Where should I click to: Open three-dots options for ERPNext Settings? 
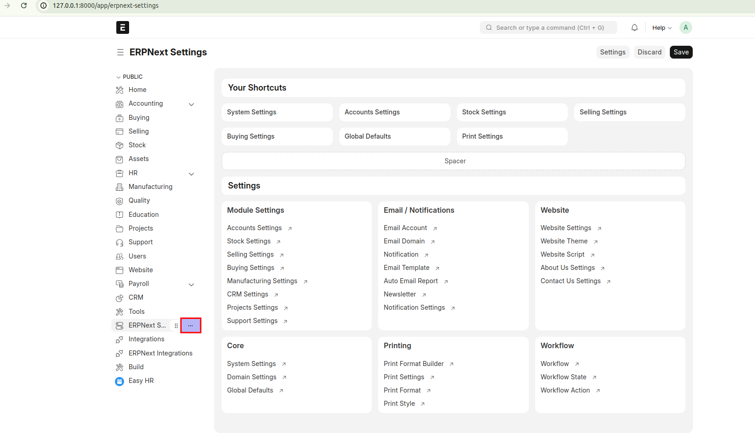190,325
